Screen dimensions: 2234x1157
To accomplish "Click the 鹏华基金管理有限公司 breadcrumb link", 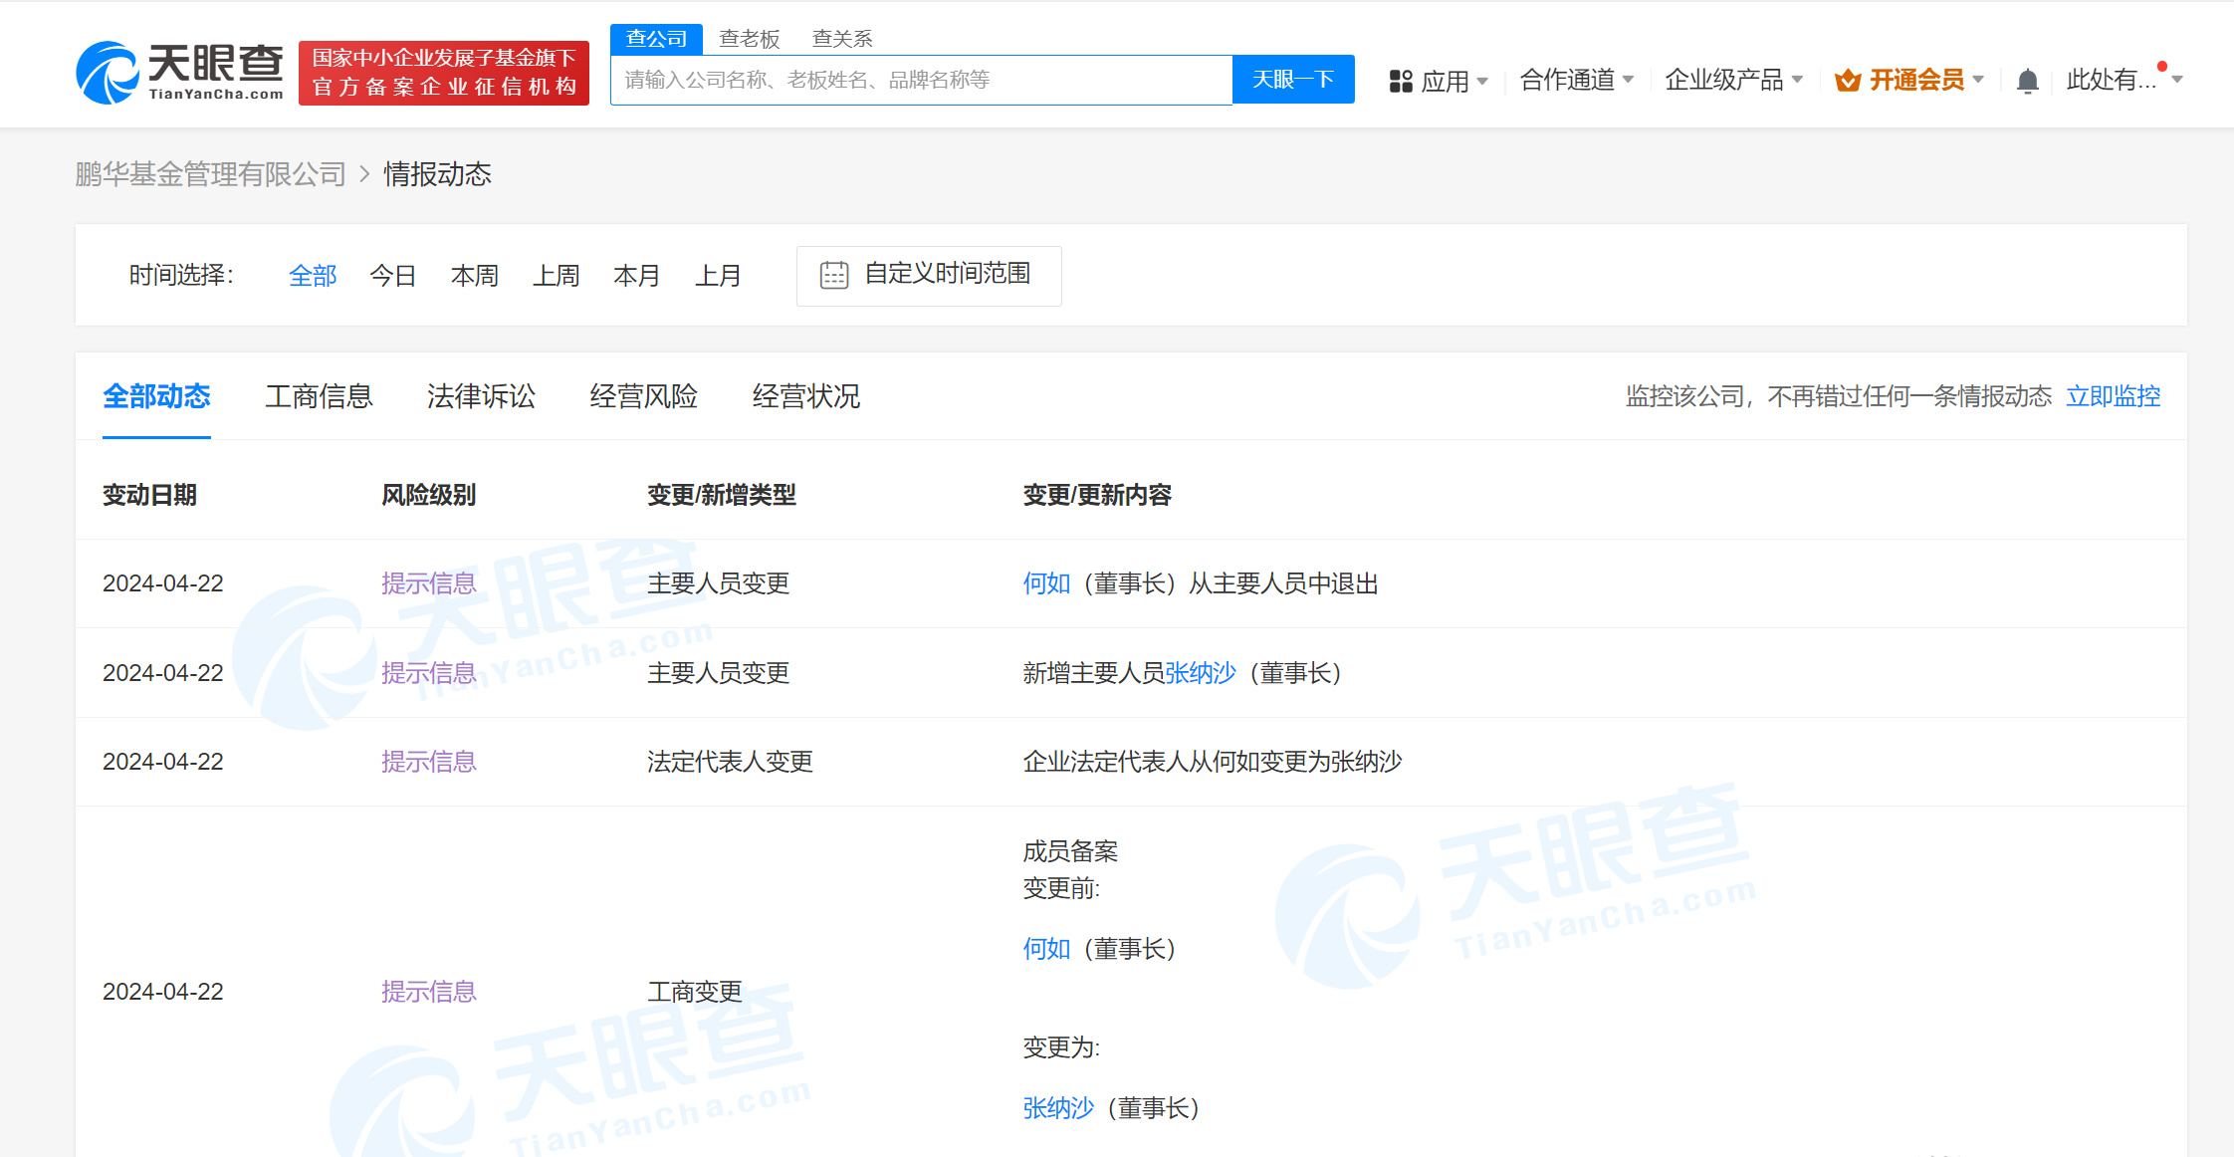I will pos(209,174).
